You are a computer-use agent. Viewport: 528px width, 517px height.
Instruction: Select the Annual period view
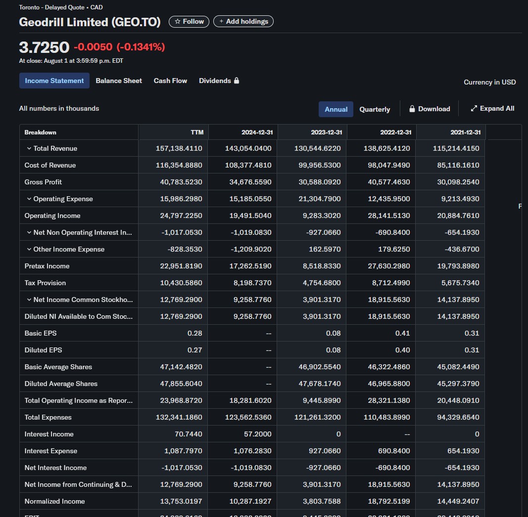click(336, 109)
